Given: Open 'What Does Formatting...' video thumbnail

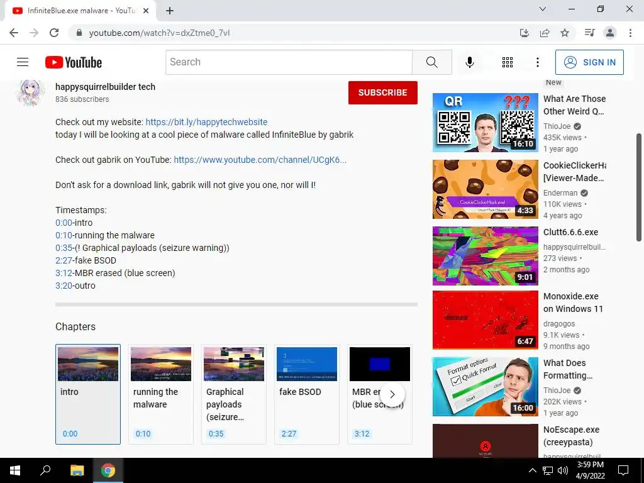Looking at the screenshot, I should pos(485,387).
